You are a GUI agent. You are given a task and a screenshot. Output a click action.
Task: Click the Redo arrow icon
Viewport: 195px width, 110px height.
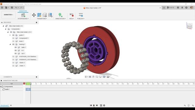click(21, 8)
